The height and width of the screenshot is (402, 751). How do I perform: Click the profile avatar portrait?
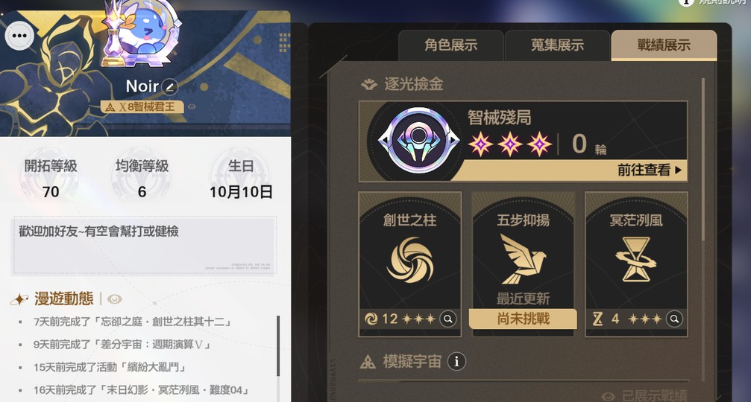[x=144, y=31]
